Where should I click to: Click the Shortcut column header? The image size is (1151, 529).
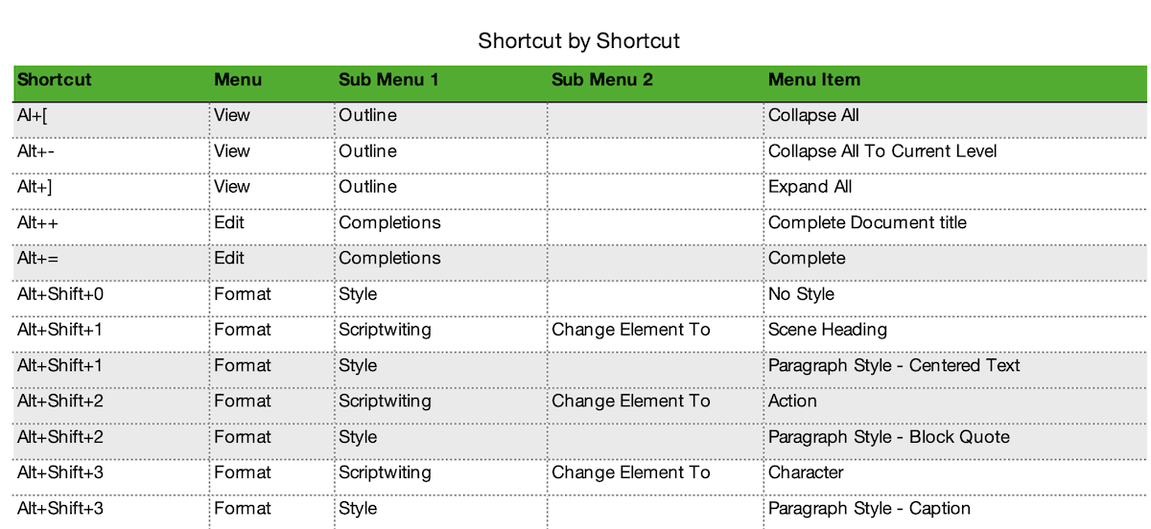tap(111, 80)
